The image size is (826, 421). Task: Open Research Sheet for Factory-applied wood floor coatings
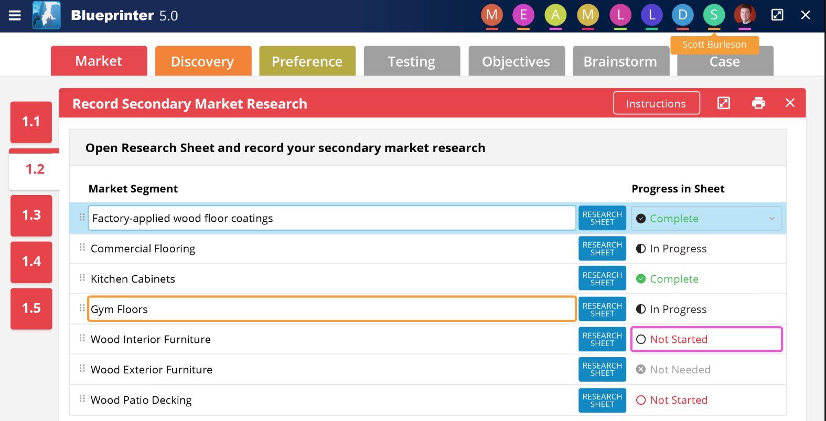(x=602, y=218)
